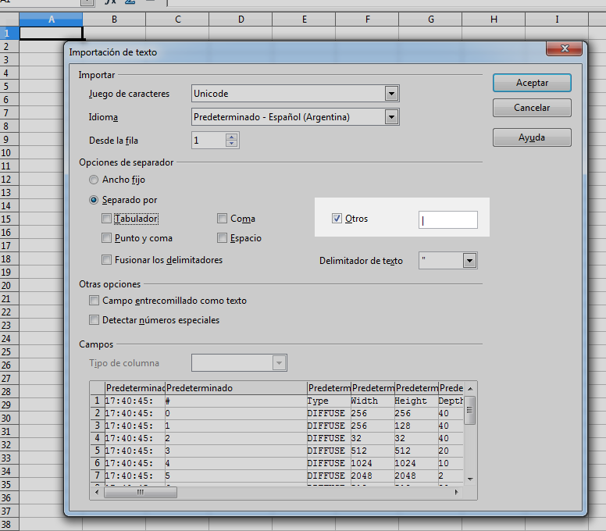The height and width of the screenshot is (531, 606).
Task: Click the Desde la fila number field
Action: click(209, 141)
